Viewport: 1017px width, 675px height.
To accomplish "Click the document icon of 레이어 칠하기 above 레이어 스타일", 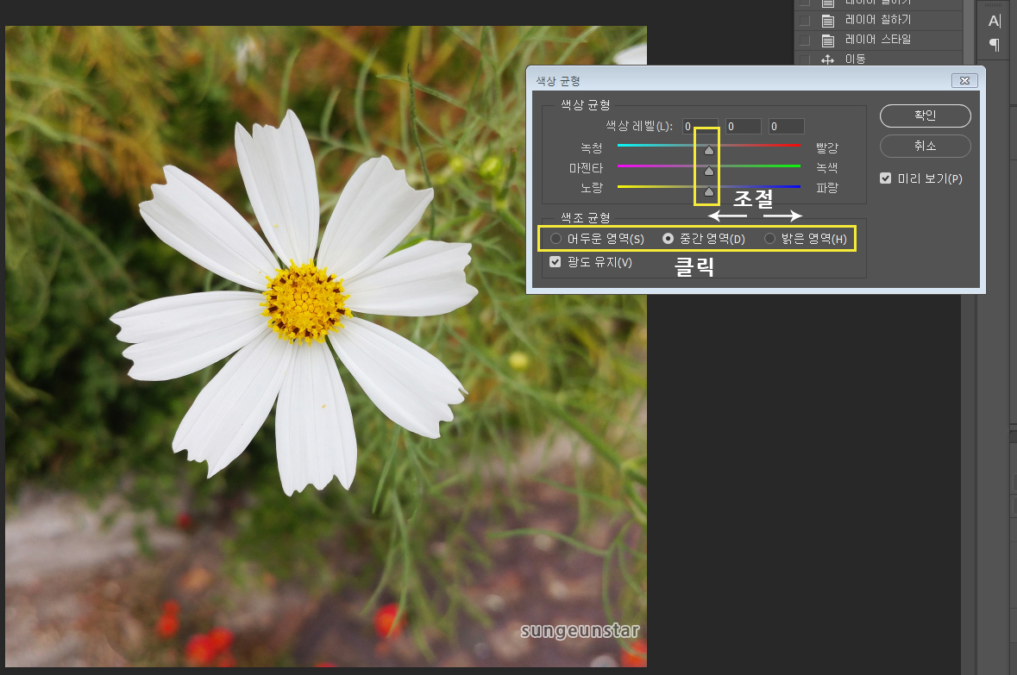I will point(827,21).
